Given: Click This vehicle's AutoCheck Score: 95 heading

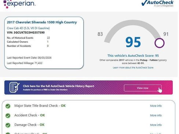Looking at the screenshot, I should [x=133, y=56].
